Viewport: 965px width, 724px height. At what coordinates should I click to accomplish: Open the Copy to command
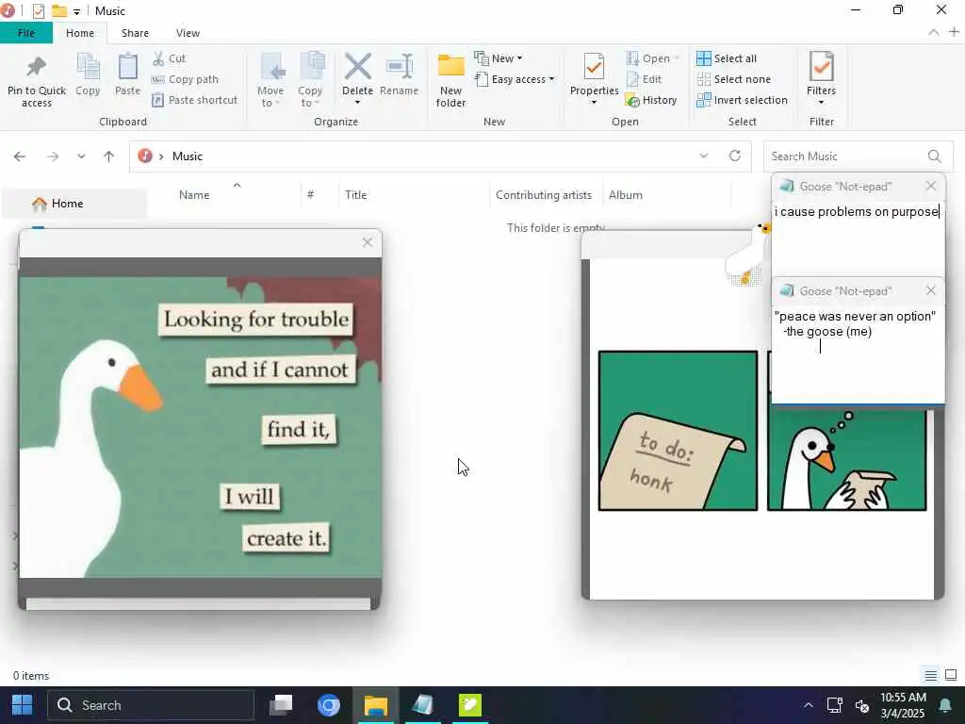click(x=310, y=80)
